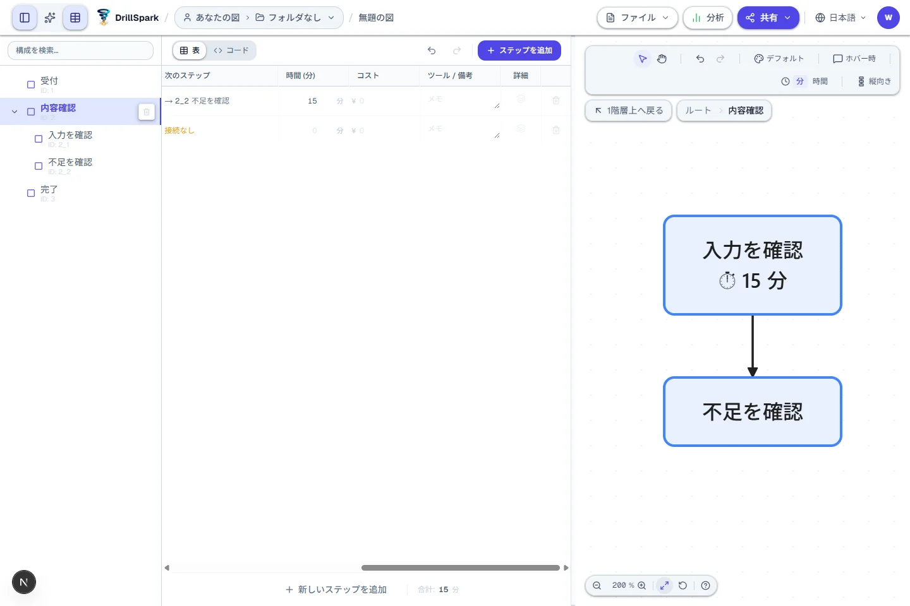Check the 不足を確認 checkbox in sidebar
910x606 pixels.
pyautogui.click(x=39, y=166)
